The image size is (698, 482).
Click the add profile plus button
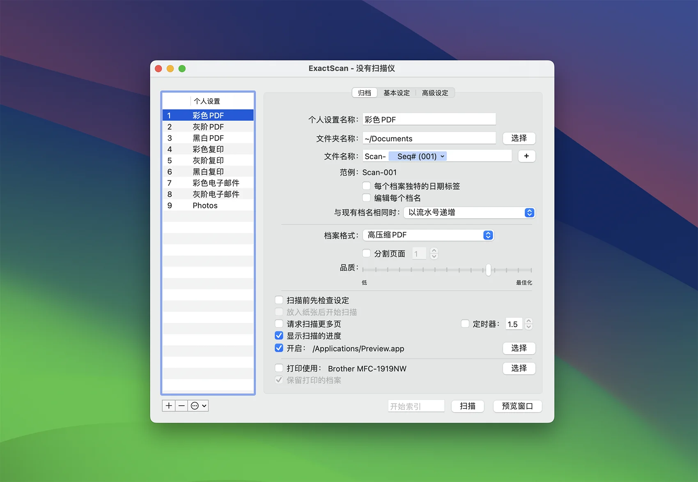point(169,406)
